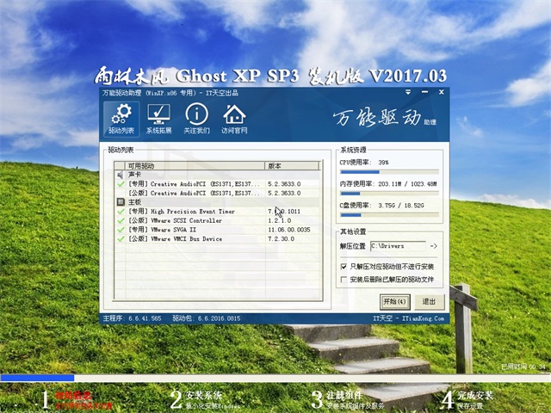Open the 访问官网 home icon
This screenshot has width=551, height=413.
(234, 119)
